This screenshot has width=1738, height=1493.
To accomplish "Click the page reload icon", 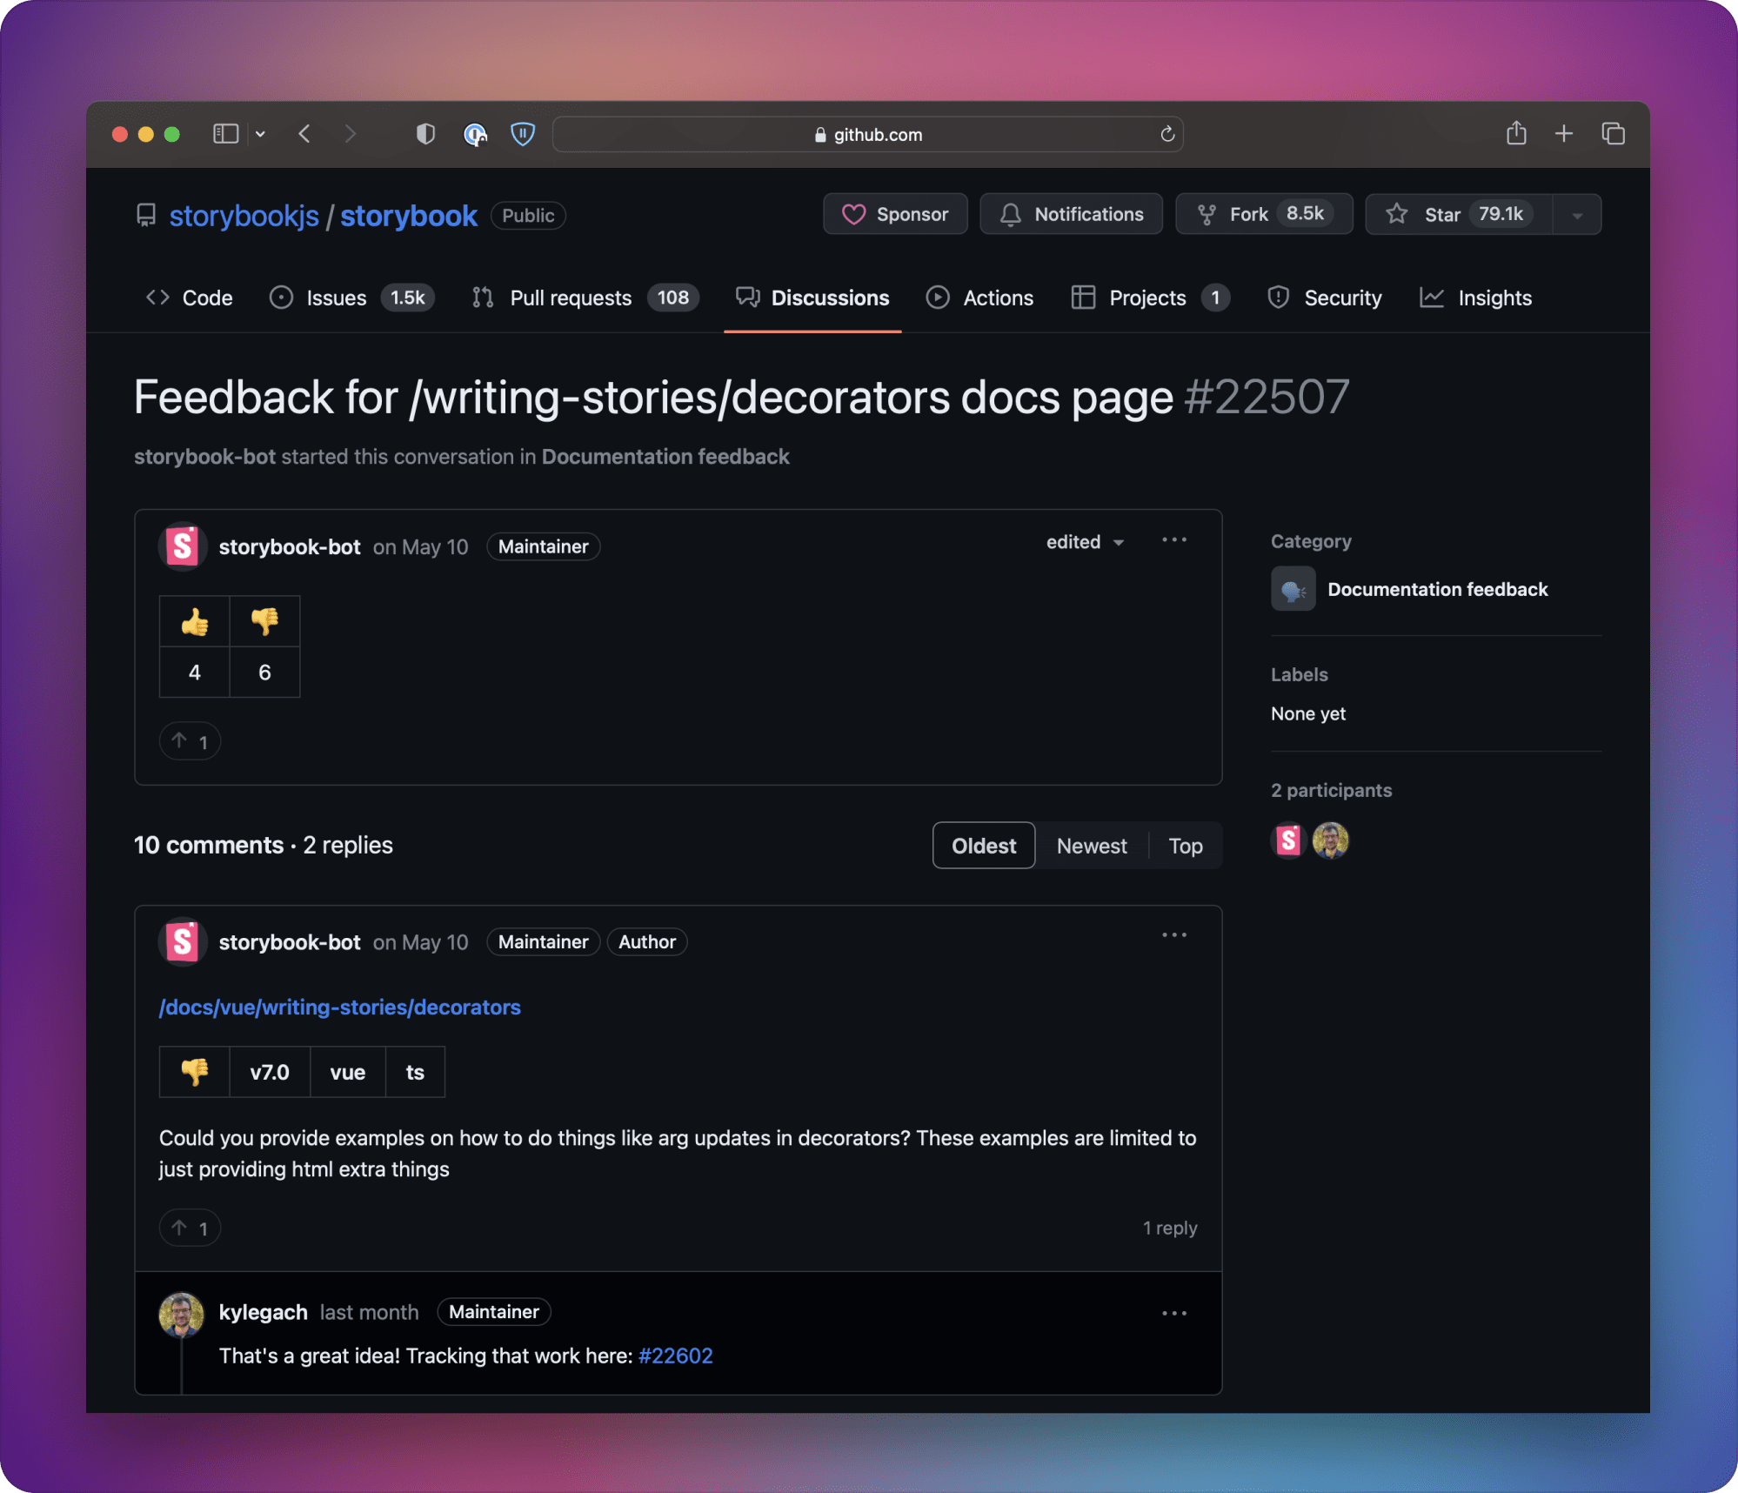I will click(x=1167, y=134).
